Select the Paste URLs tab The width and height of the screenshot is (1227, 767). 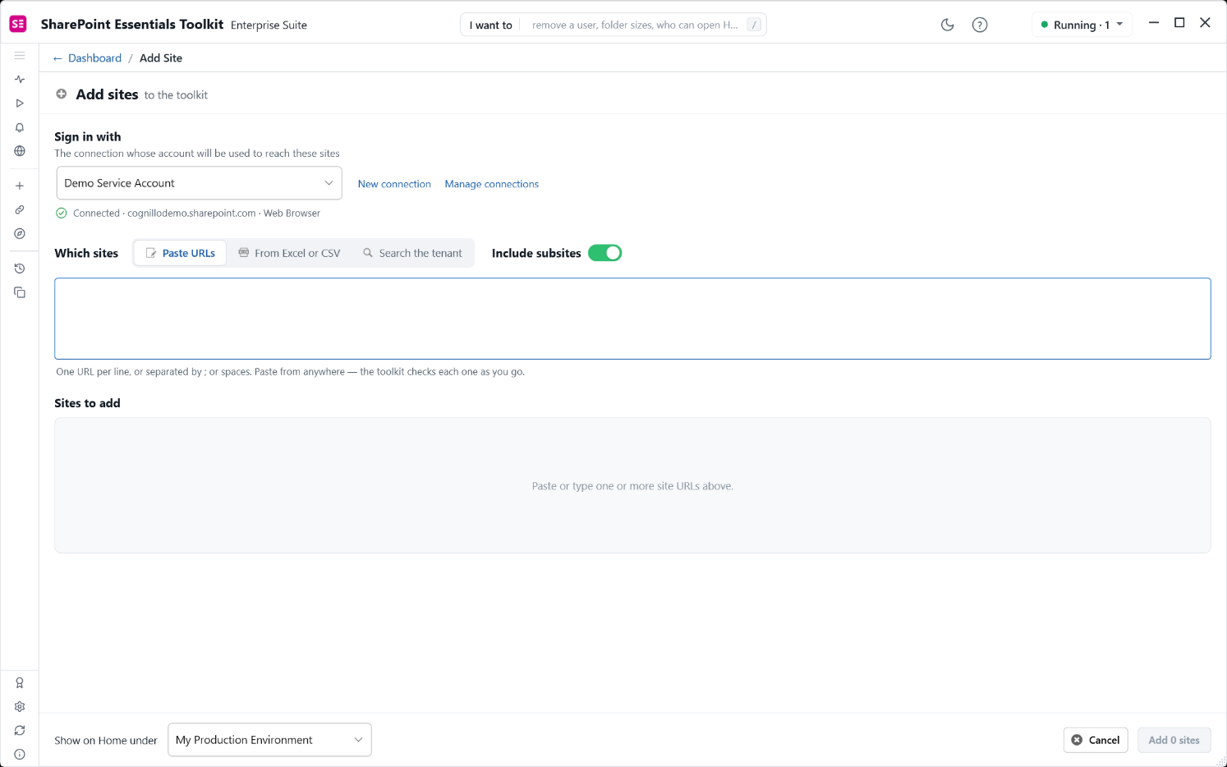coord(180,253)
